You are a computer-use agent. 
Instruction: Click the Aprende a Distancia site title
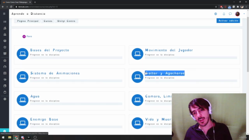coord(28,14)
